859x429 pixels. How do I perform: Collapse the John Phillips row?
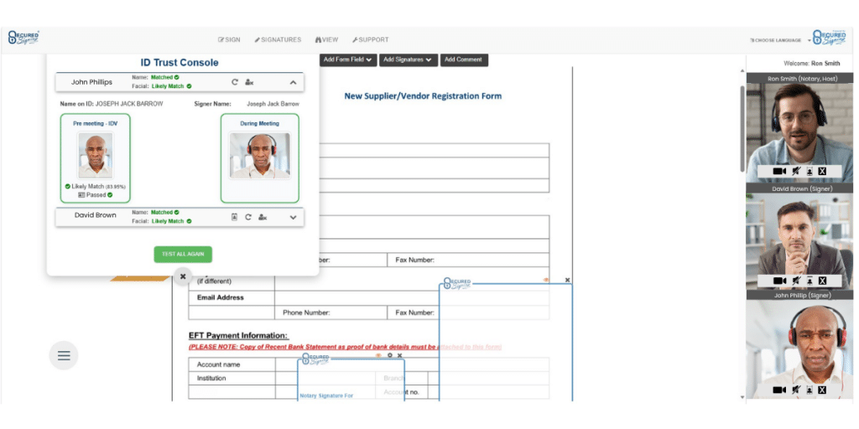point(293,83)
